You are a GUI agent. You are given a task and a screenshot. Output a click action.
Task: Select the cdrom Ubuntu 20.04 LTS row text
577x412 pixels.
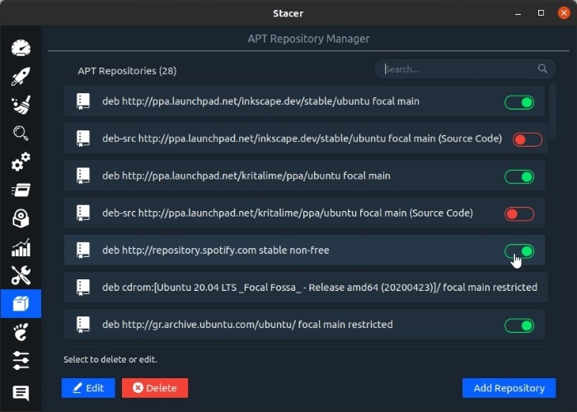point(320,287)
